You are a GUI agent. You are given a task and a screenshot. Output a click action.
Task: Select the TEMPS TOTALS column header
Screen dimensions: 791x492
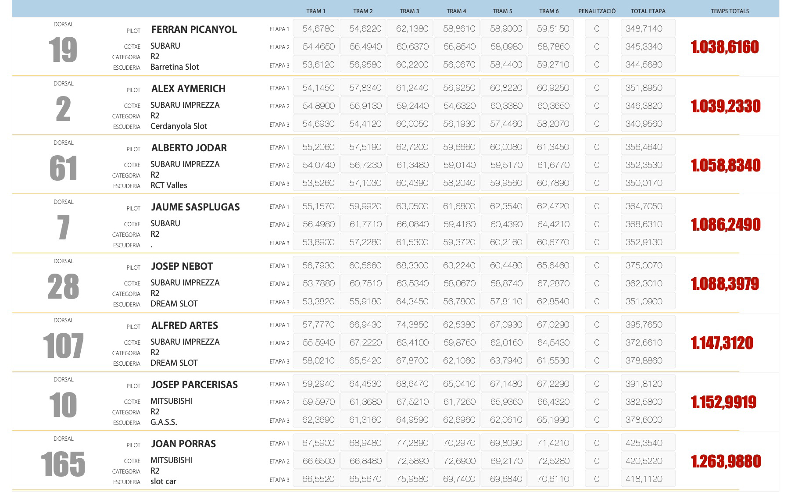click(x=730, y=11)
